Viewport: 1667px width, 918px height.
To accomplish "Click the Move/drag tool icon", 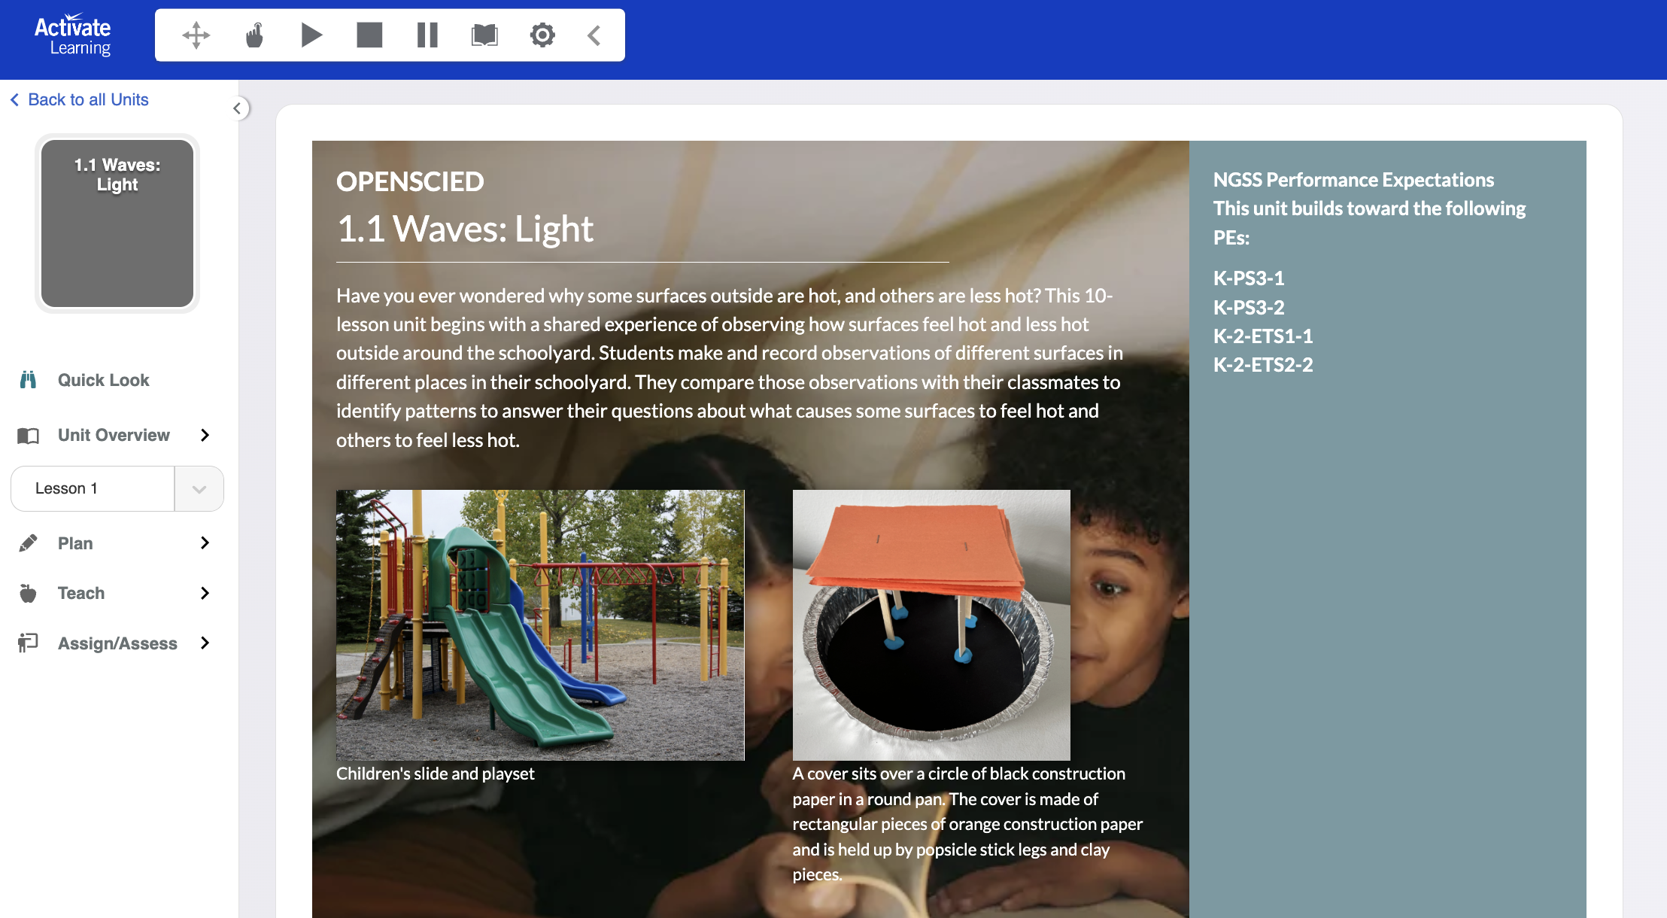I will point(196,34).
